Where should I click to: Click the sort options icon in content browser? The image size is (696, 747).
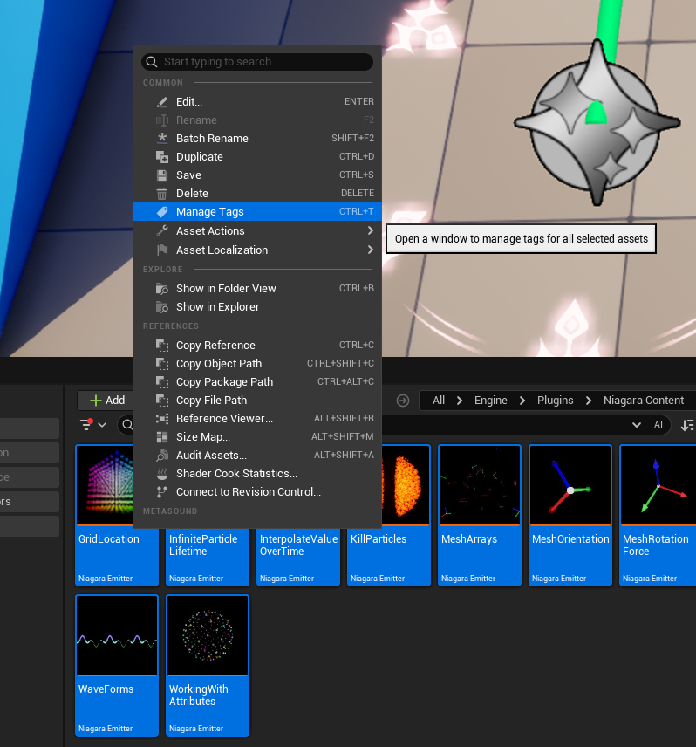(687, 425)
